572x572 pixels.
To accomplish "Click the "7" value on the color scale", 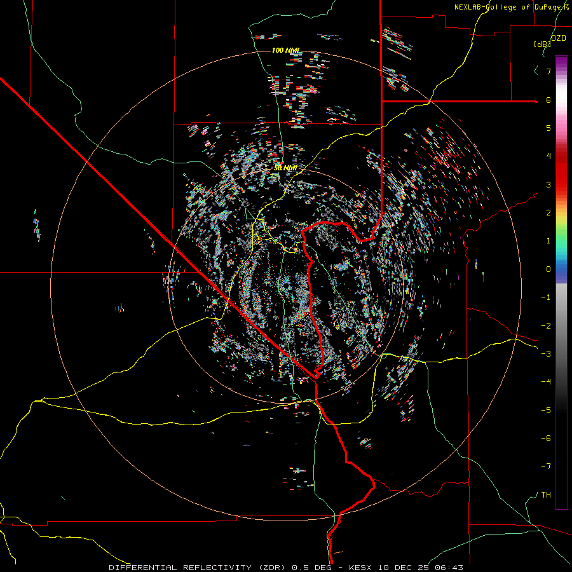I will (548, 71).
